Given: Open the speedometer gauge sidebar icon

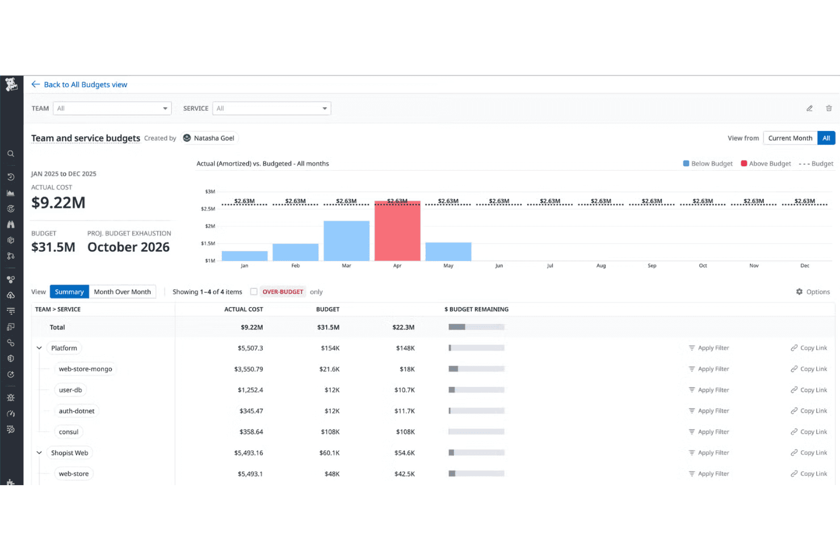Looking at the screenshot, I should click(11, 414).
